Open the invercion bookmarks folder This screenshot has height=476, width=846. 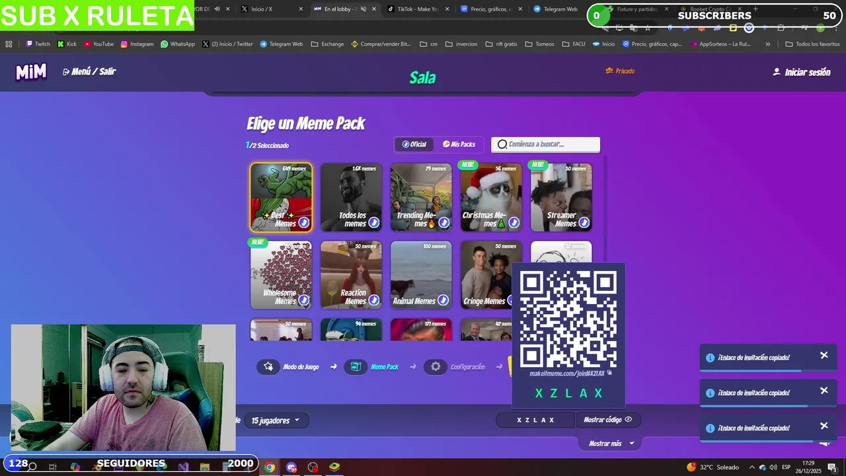(x=461, y=44)
